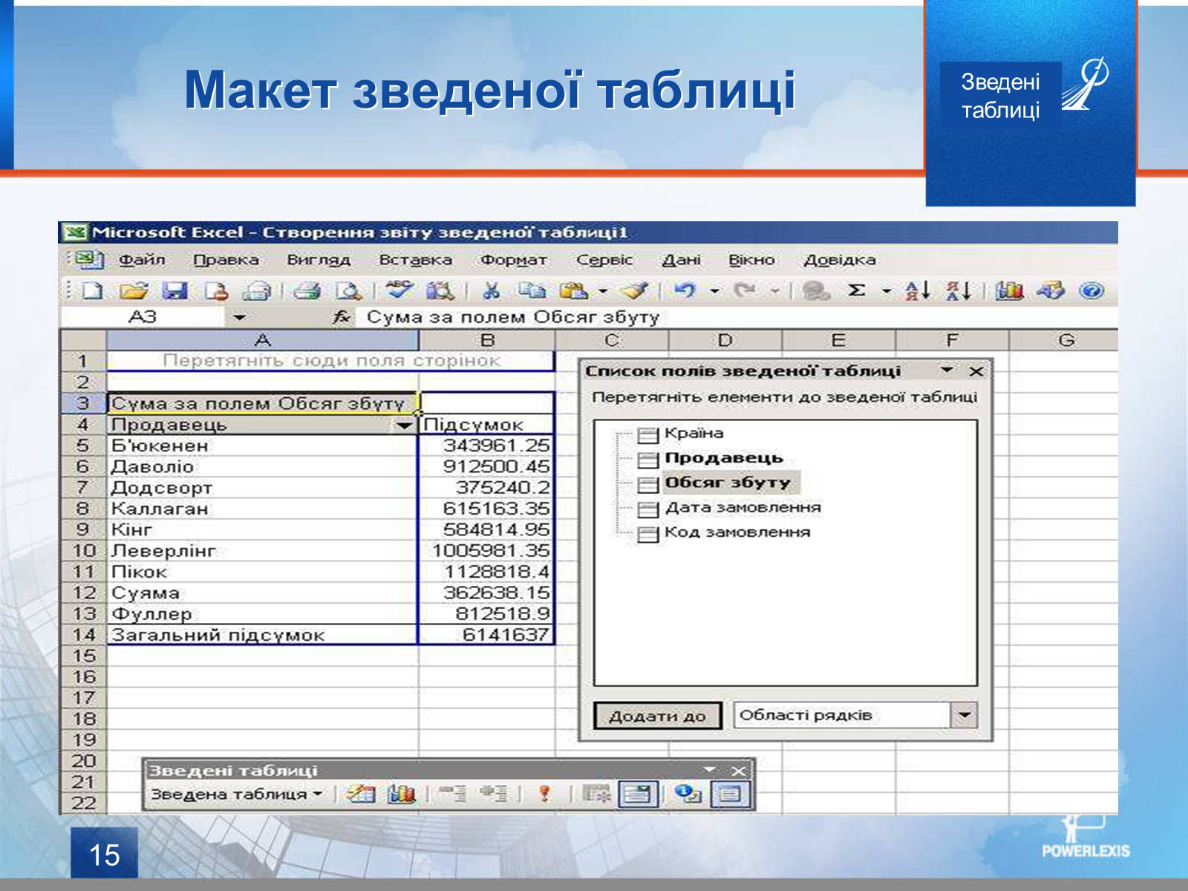This screenshot has width=1188, height=891.
Task: Open the Сервіс menu
Action: (604, 260)
